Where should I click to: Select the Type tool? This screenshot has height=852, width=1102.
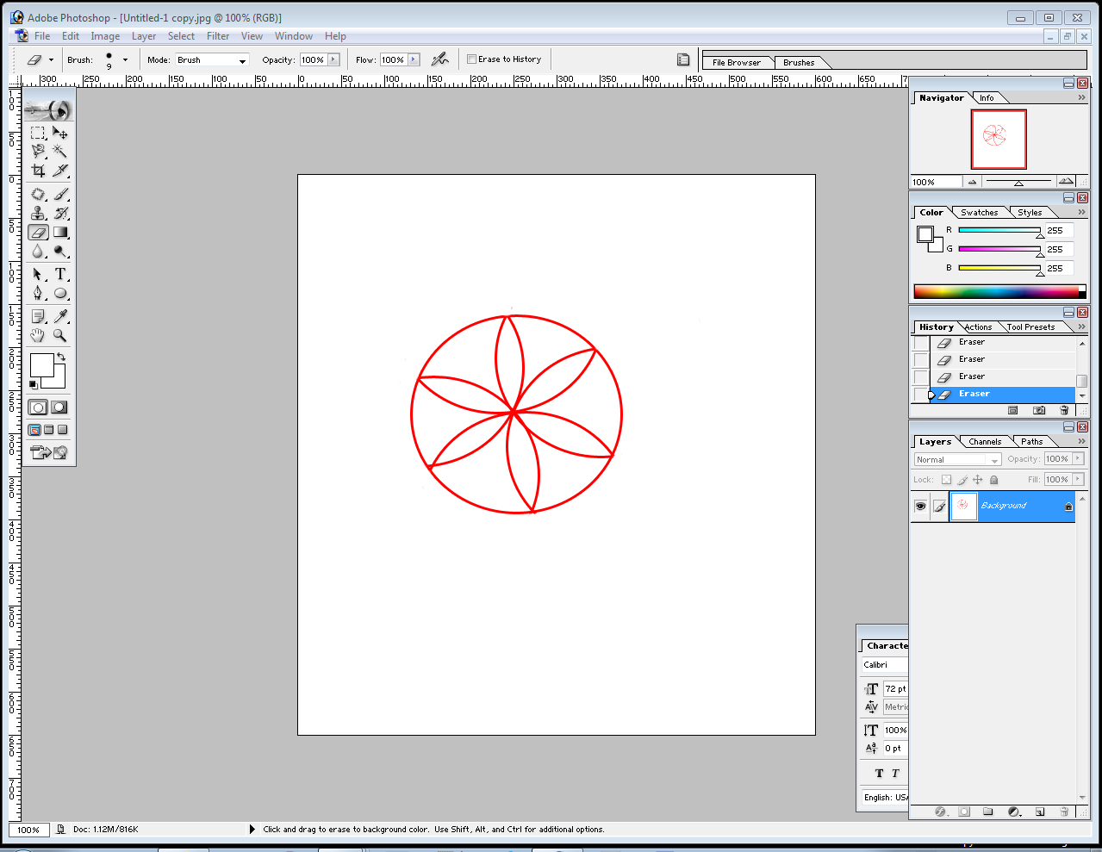pyautogui.click(x=60, y=274)
